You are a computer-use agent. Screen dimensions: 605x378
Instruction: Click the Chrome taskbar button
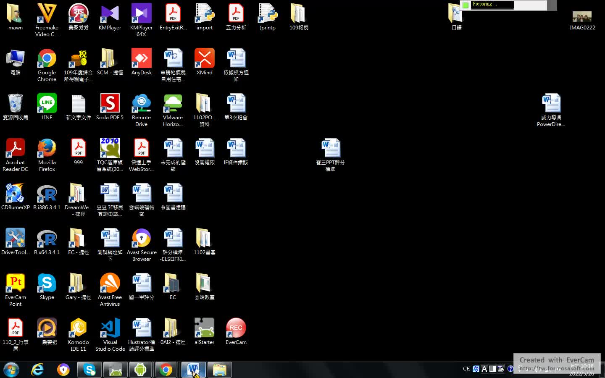(166, 370)
